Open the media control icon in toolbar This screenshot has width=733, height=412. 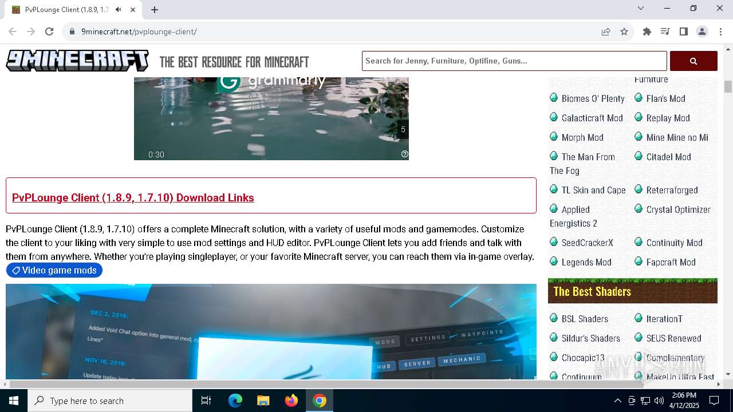[665, 31]
